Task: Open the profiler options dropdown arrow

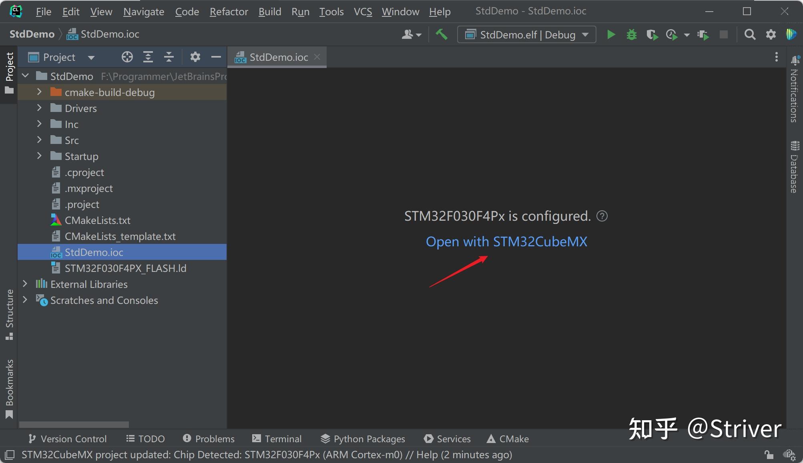Action: click(x=687, y=35)
